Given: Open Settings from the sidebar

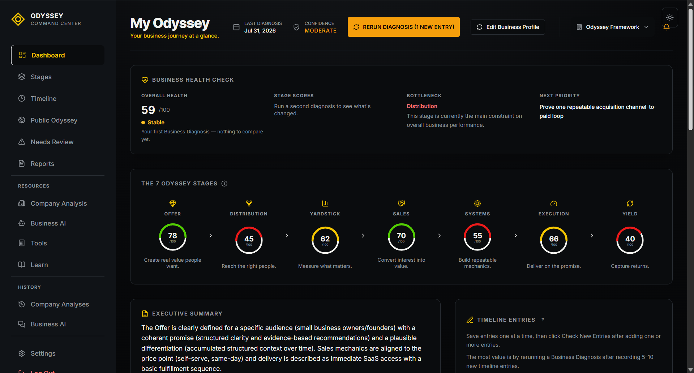Looking at the screenshot, I should click(58, 353).
